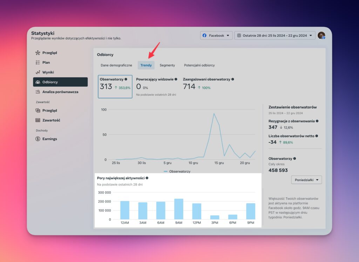359x262 pixels.
Task: Select the Plan list icon in sidebar
Action: pyautogui.click(x=38, y=63)
